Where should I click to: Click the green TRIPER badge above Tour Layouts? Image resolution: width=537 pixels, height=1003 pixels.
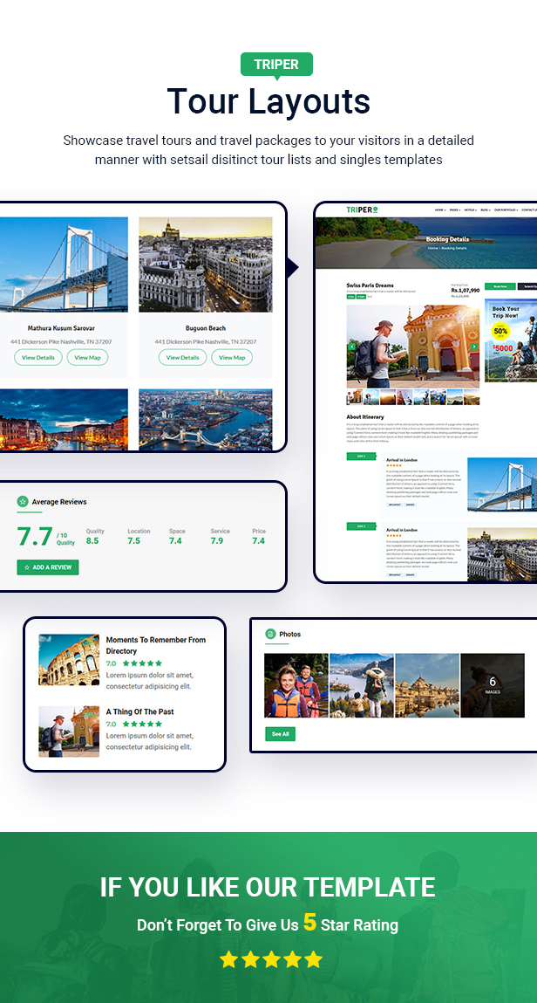(x=276, y=64)
